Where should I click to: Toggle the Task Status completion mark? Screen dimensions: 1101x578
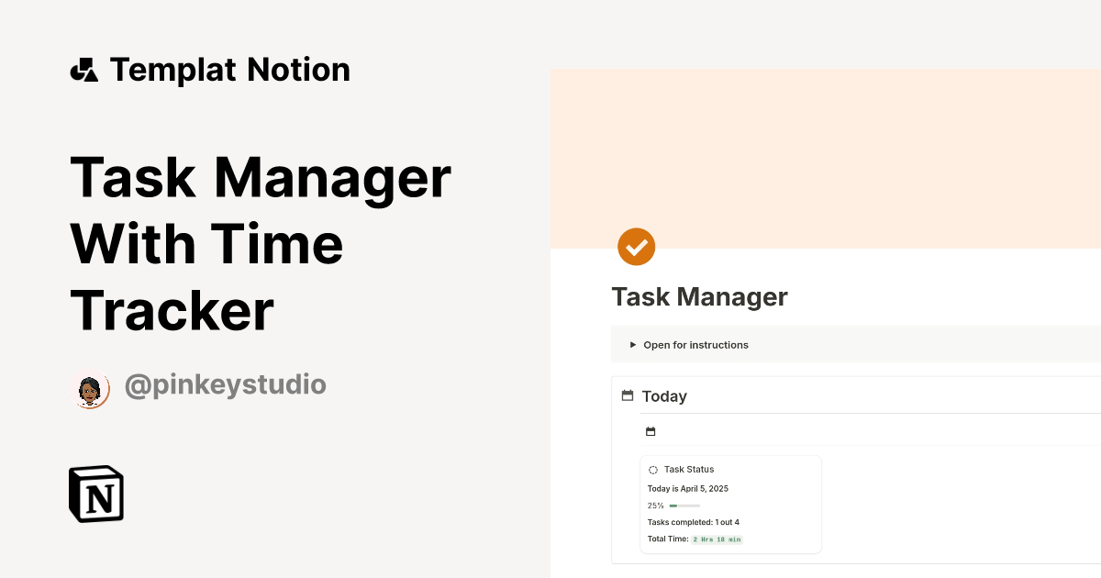click(653, 469)
